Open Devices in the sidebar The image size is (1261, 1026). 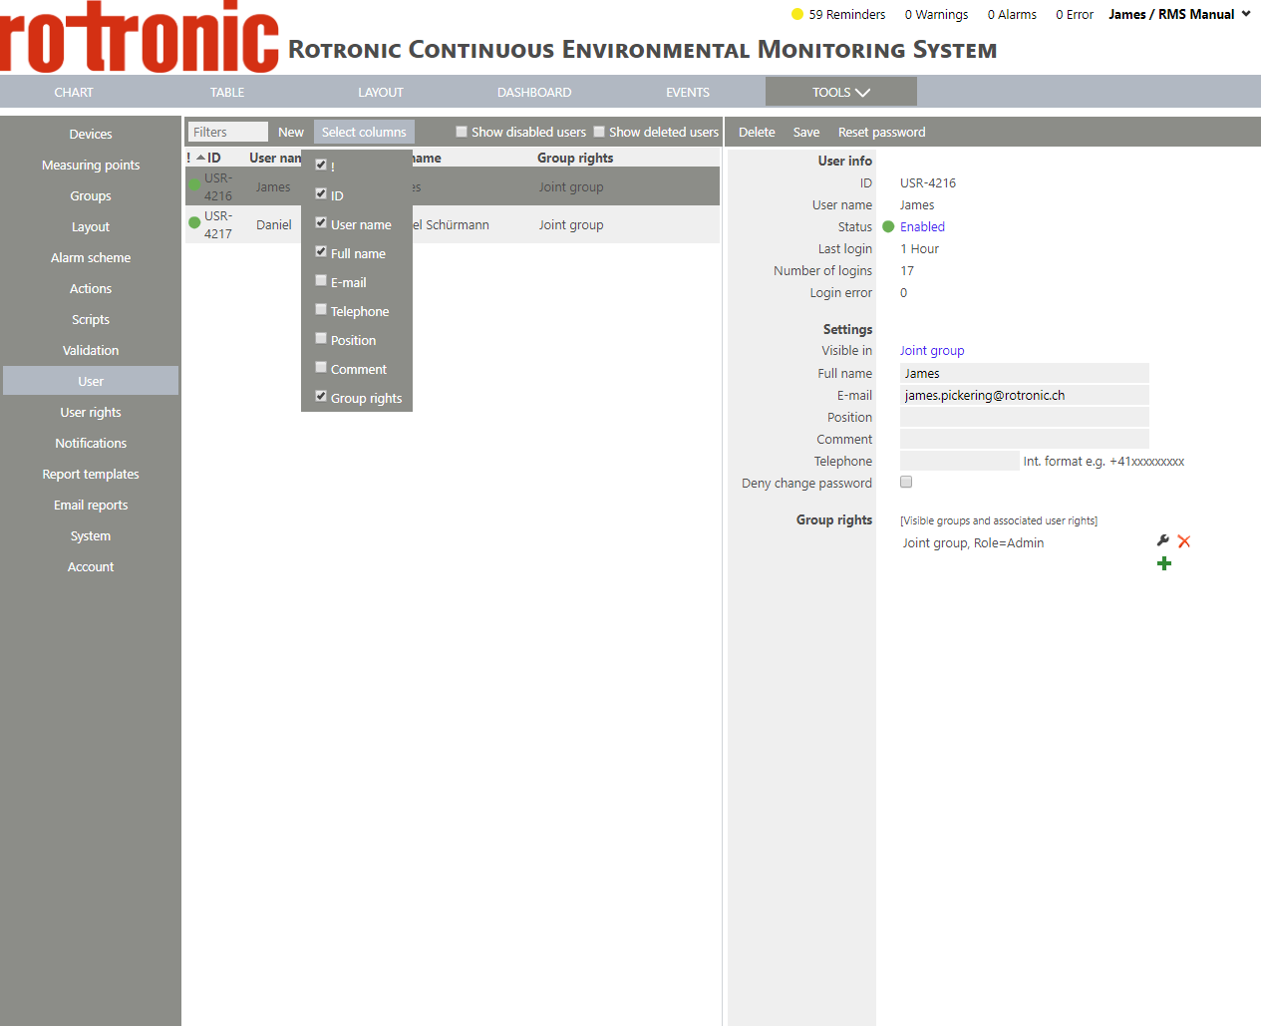(x=91, y=134)
